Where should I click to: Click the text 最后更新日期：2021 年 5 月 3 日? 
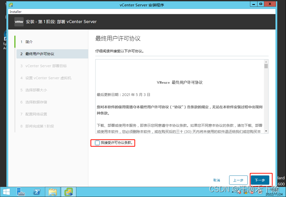pyautogui.click(x=123, y=95)
